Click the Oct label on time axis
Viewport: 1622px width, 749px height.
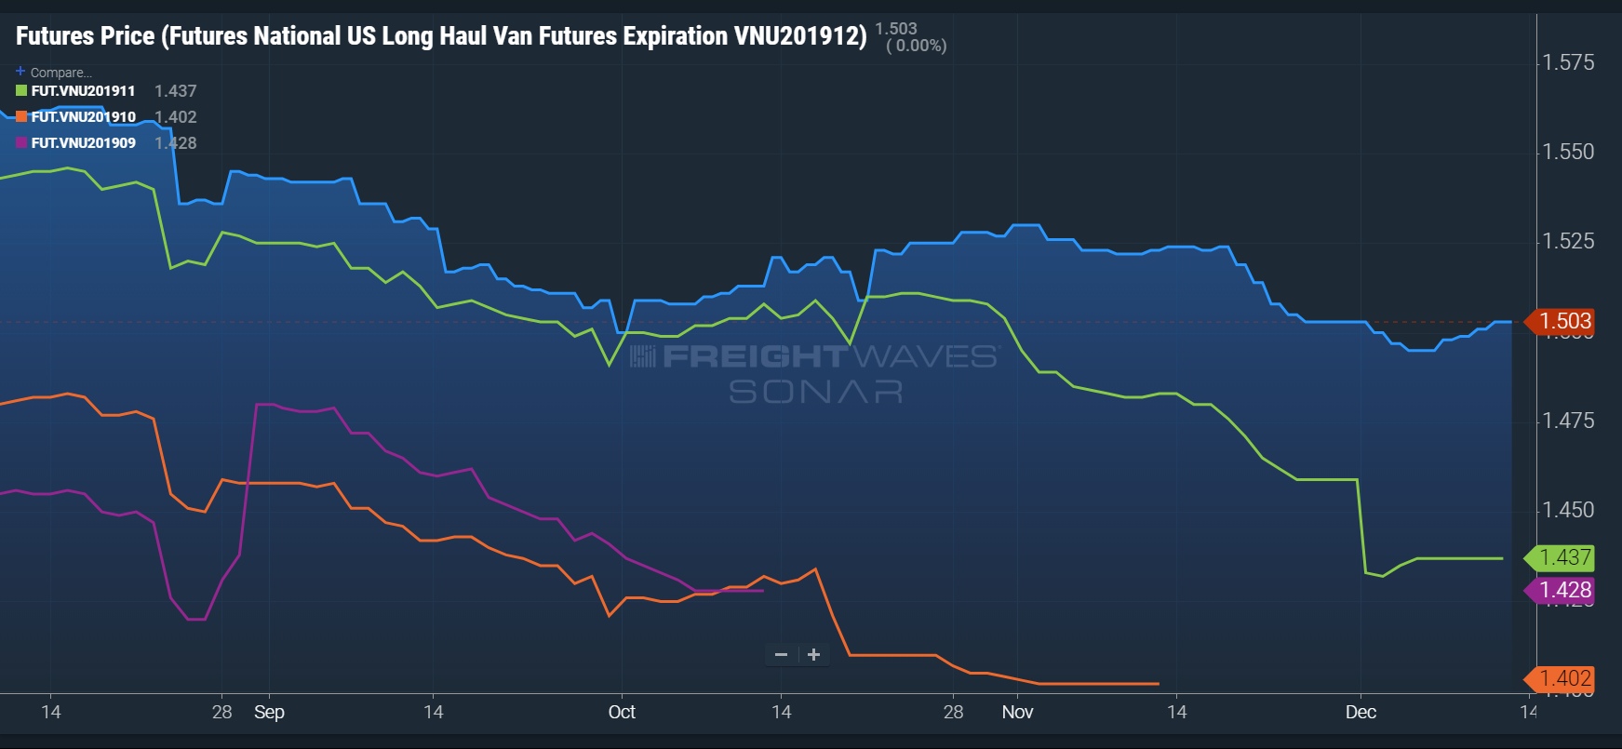tap(622, 713)
